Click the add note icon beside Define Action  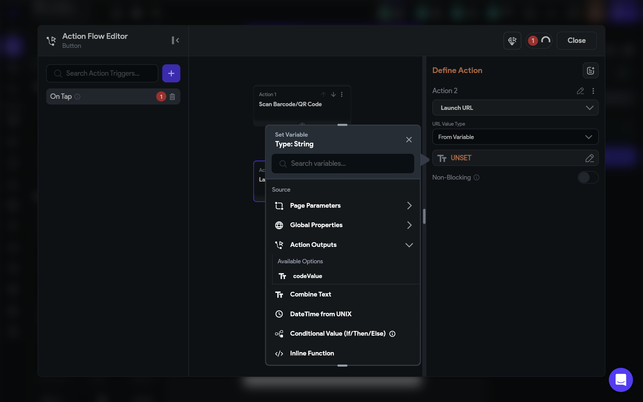click(590, 71)
